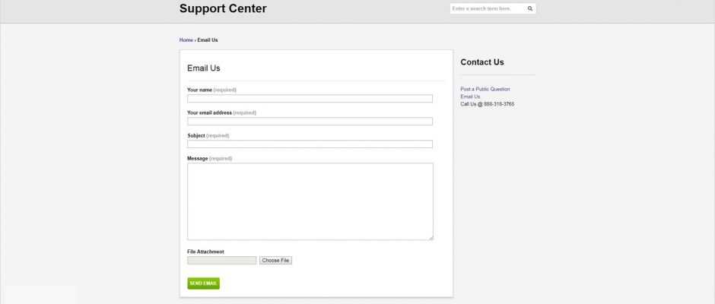
Task: Click inside the Message text area
Action: point(310,201)
